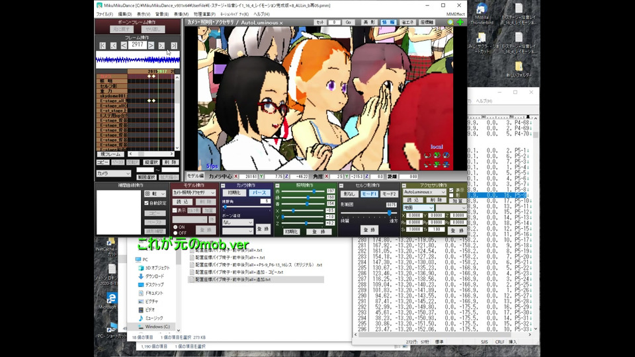This screenshot has height=357, width=635.
Task: Click the self-shadow 登録 button
Action: click(369, 230)
